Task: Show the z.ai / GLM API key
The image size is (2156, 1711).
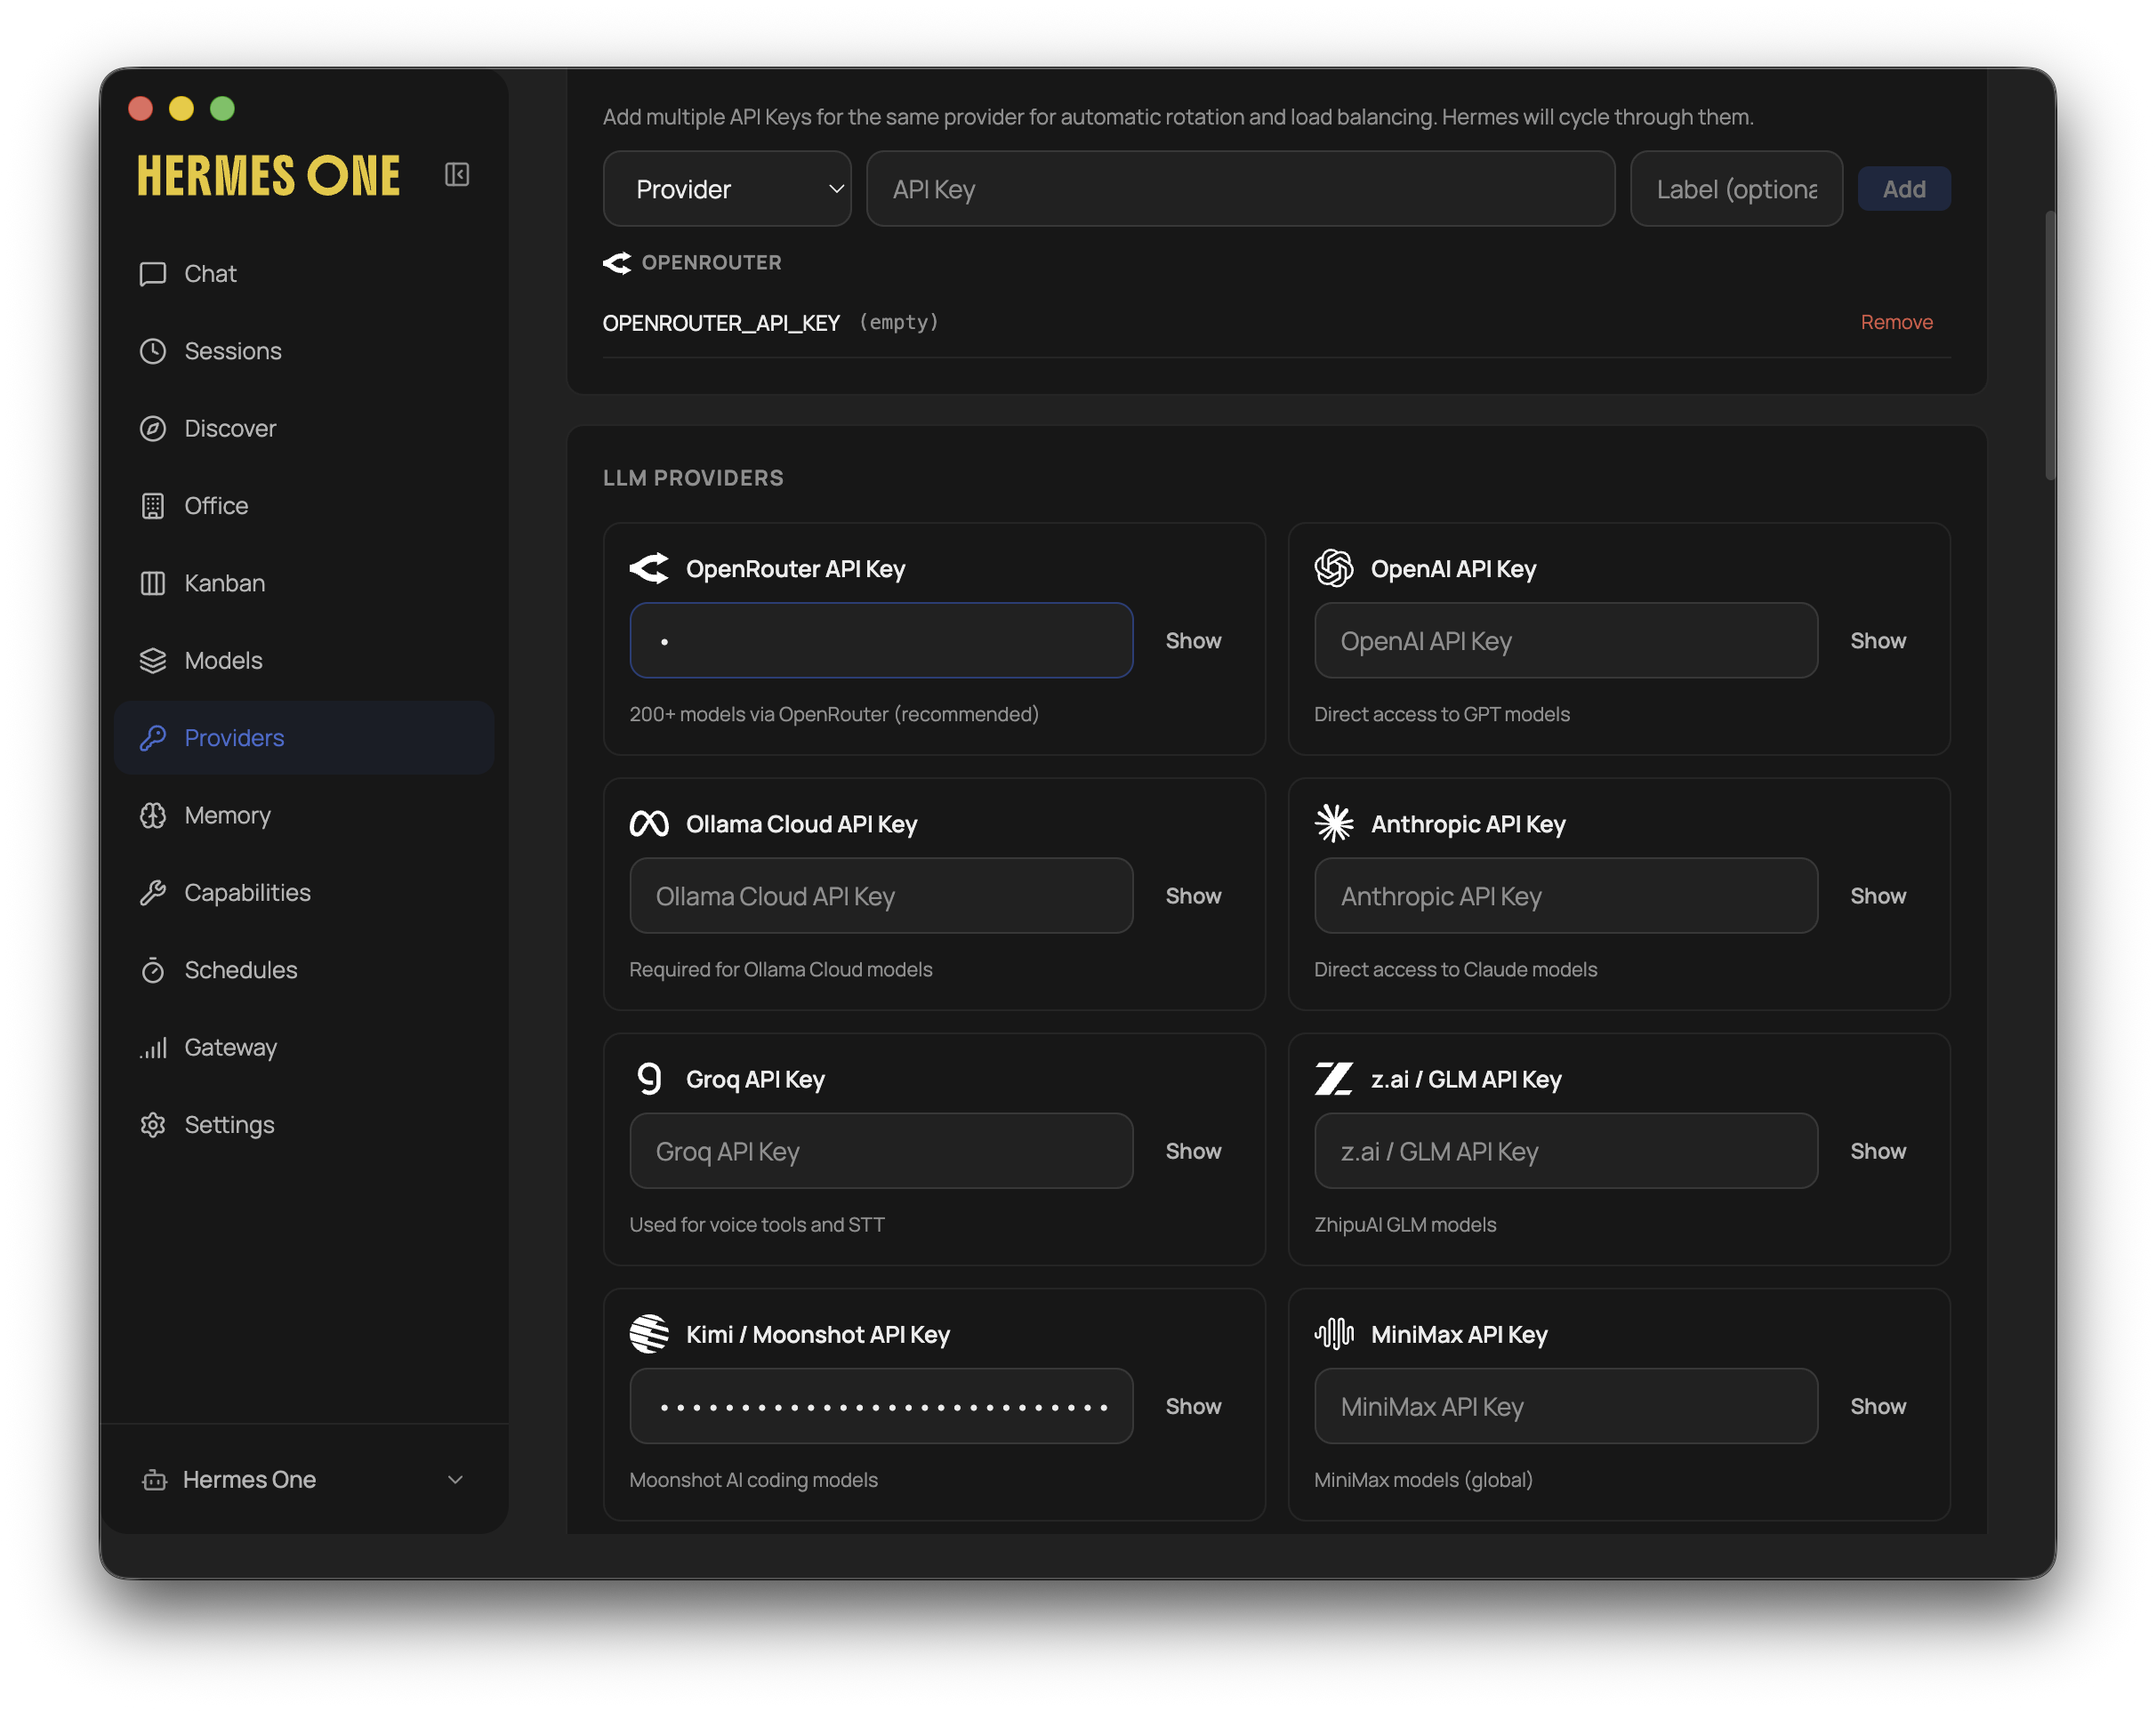Action: (1878, 1151)
